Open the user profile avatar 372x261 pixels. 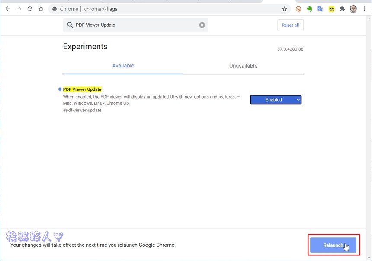[x=353, y=9]
